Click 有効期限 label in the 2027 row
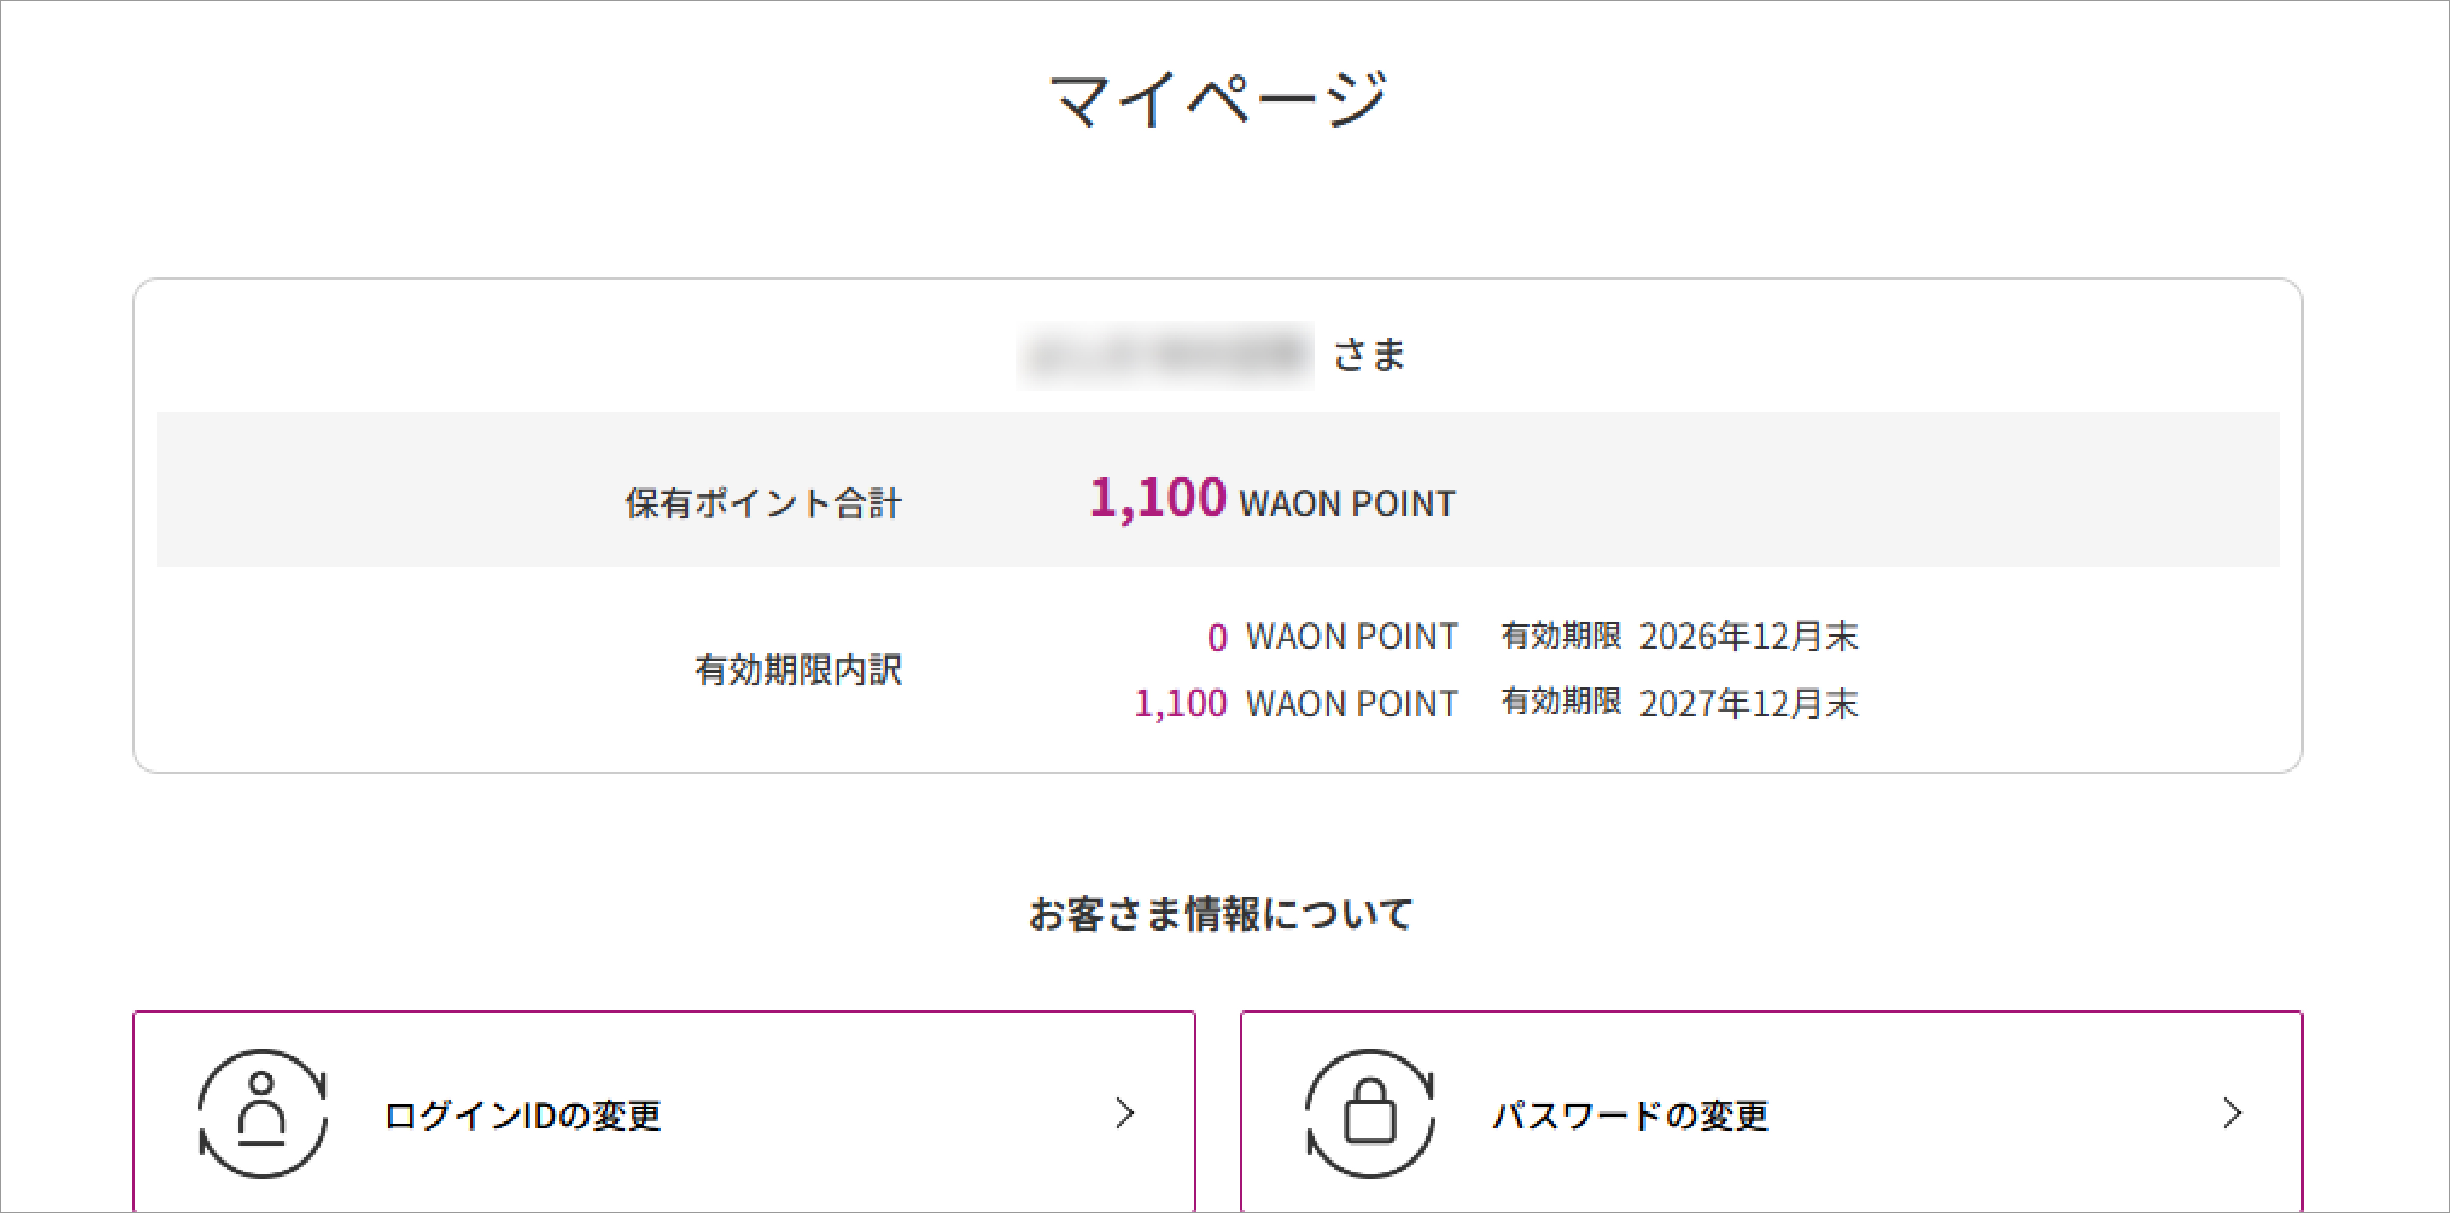Screen dimensions: 2450x1213 click(1561, 701)
